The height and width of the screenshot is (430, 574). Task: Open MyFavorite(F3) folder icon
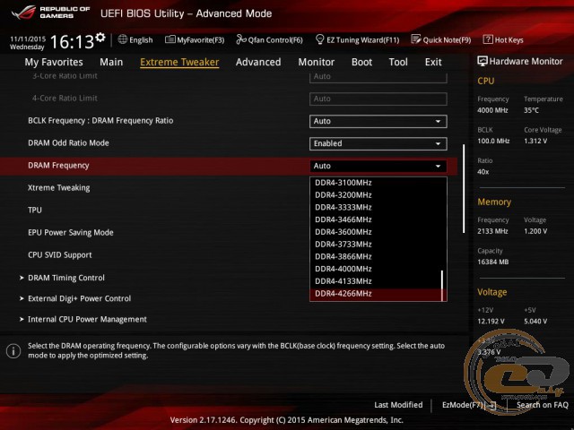tap(170, 39)
